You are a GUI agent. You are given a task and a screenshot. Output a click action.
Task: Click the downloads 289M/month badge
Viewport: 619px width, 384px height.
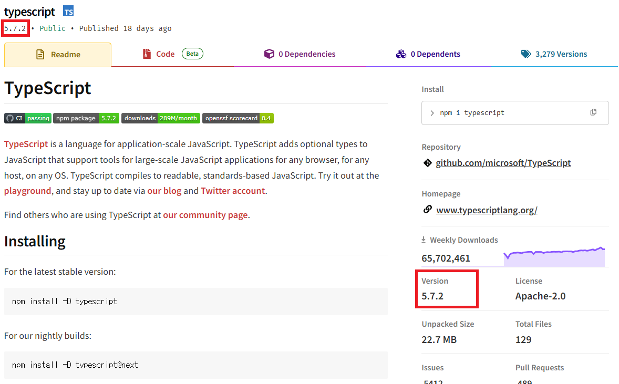(161, 118)
